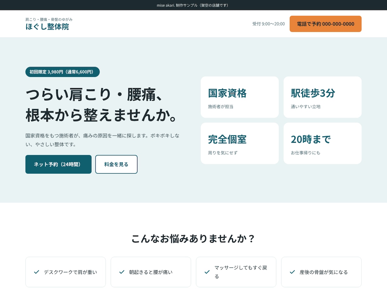387x290 pixels.
Task: Click the 国家資格 feature card
Action: click(x=240, y=97)
